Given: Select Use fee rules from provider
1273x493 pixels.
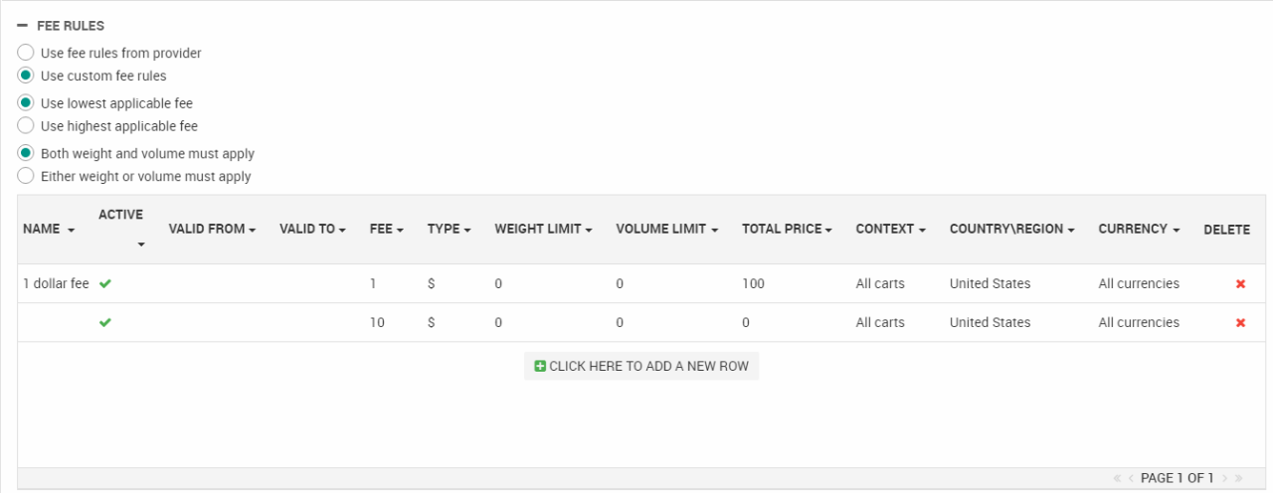Looking at the screenshot, I should [x=26, y=53].
